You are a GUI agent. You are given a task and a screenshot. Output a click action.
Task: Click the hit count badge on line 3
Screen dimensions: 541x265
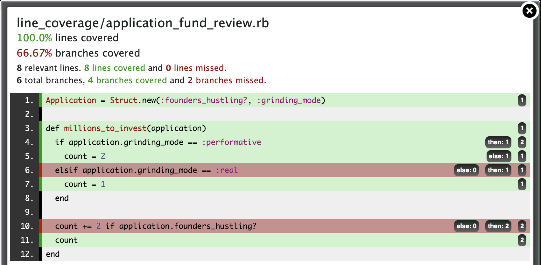pyautogui.click(x=522, y=128)
